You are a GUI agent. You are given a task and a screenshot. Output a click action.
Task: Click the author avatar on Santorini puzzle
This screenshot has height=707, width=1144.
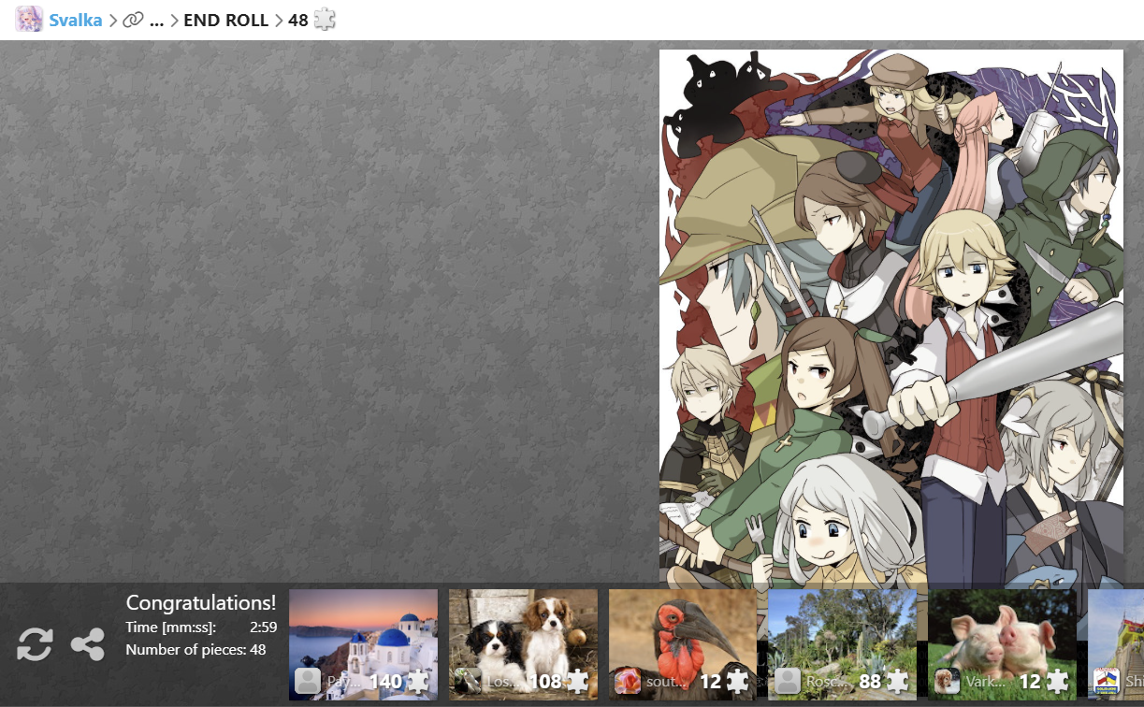[308, 681]
